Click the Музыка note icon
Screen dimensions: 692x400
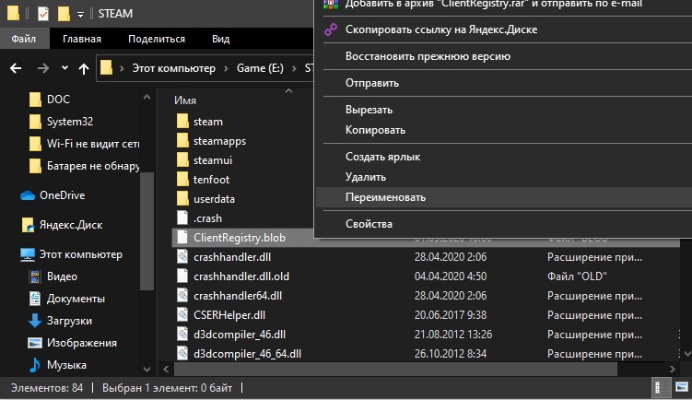click(35, 365)
